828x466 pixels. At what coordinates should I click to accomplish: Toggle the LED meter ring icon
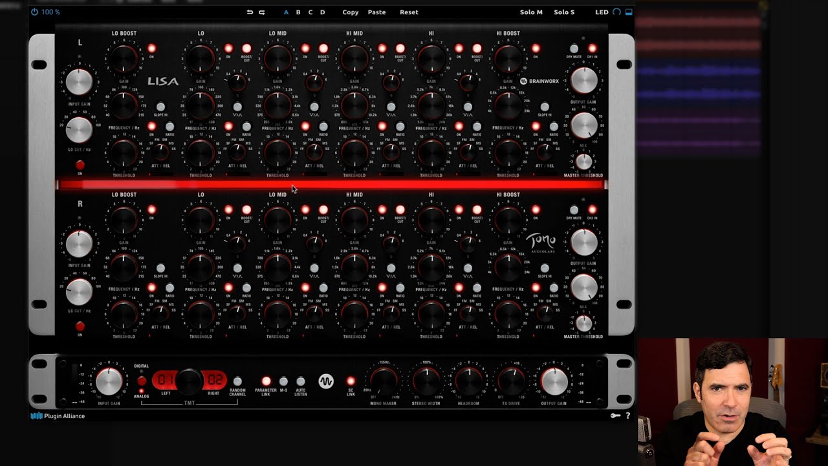click(616, 12)
